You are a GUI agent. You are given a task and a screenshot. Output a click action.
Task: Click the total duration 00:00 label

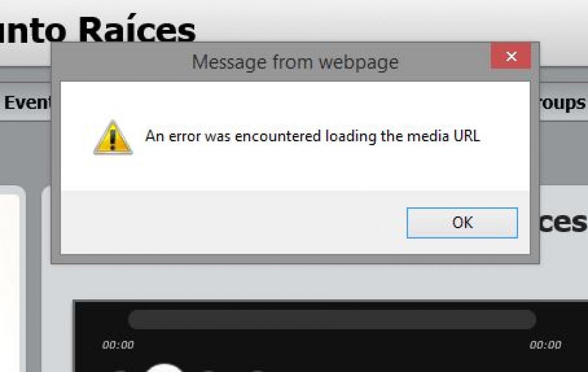(545, 345)
